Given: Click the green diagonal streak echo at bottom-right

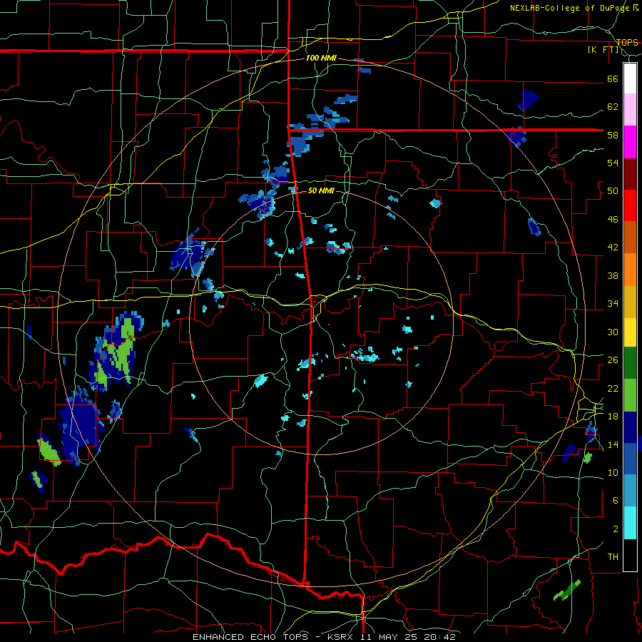Looking at the screenshot, I should 567,590.
